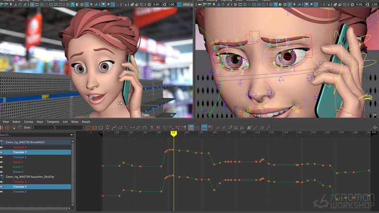
Task: Apply Plateau tangents icon
Action: point(145,127)
